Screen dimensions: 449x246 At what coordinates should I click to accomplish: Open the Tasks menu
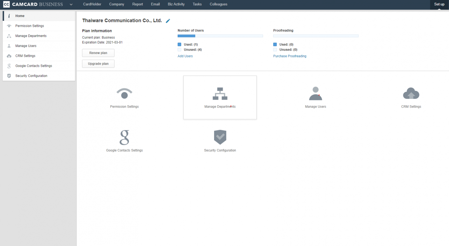(x=197, y=4)
